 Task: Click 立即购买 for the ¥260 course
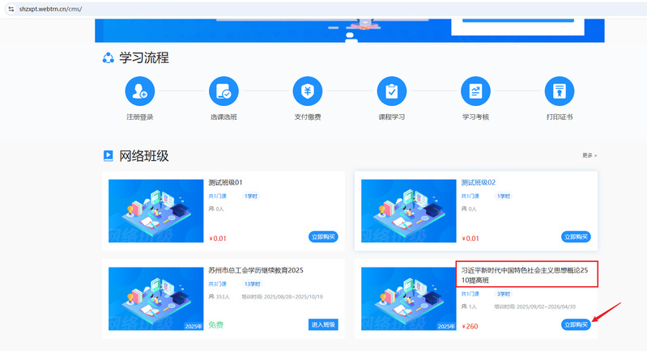point(576,325)
